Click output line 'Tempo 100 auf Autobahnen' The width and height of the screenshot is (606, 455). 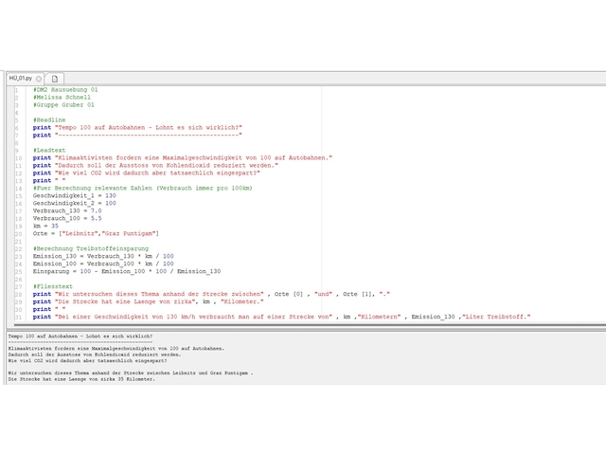click(x=80, y=337)
